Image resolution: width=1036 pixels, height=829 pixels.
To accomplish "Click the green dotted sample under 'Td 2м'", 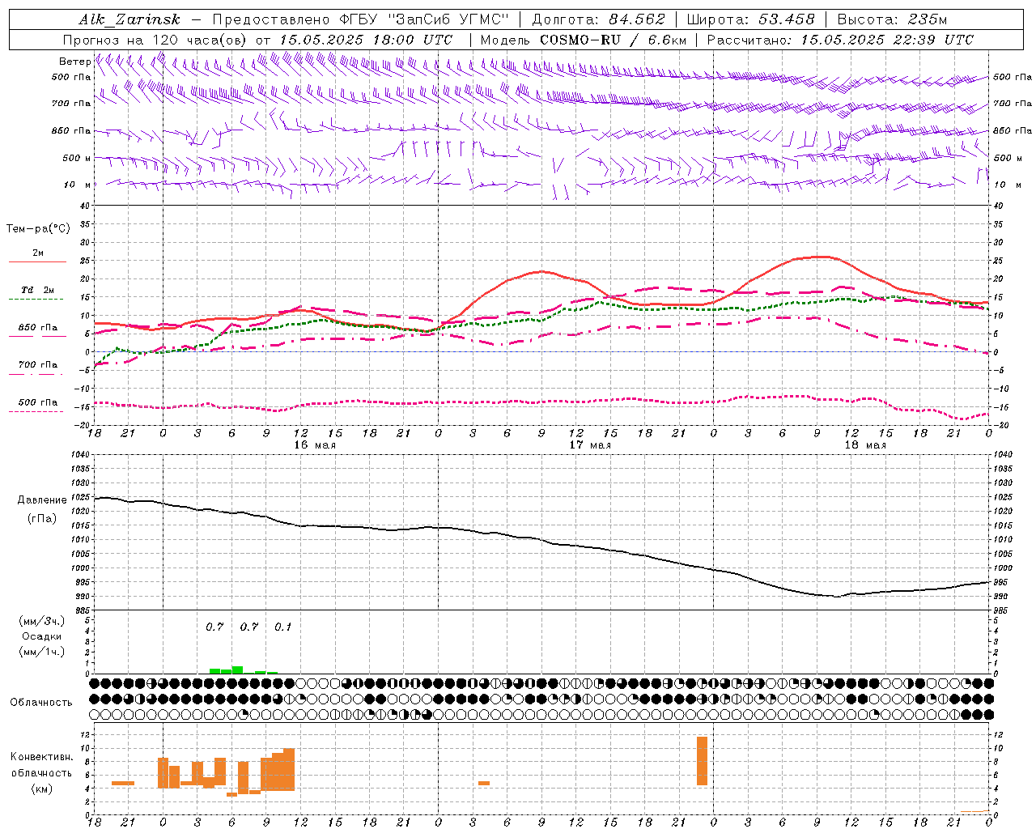I will [x=36, y=300].
